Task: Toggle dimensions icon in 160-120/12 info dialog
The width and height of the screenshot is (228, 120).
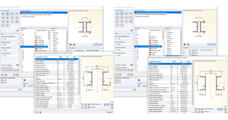Action: pyautogui.click(x=218, y=109)
